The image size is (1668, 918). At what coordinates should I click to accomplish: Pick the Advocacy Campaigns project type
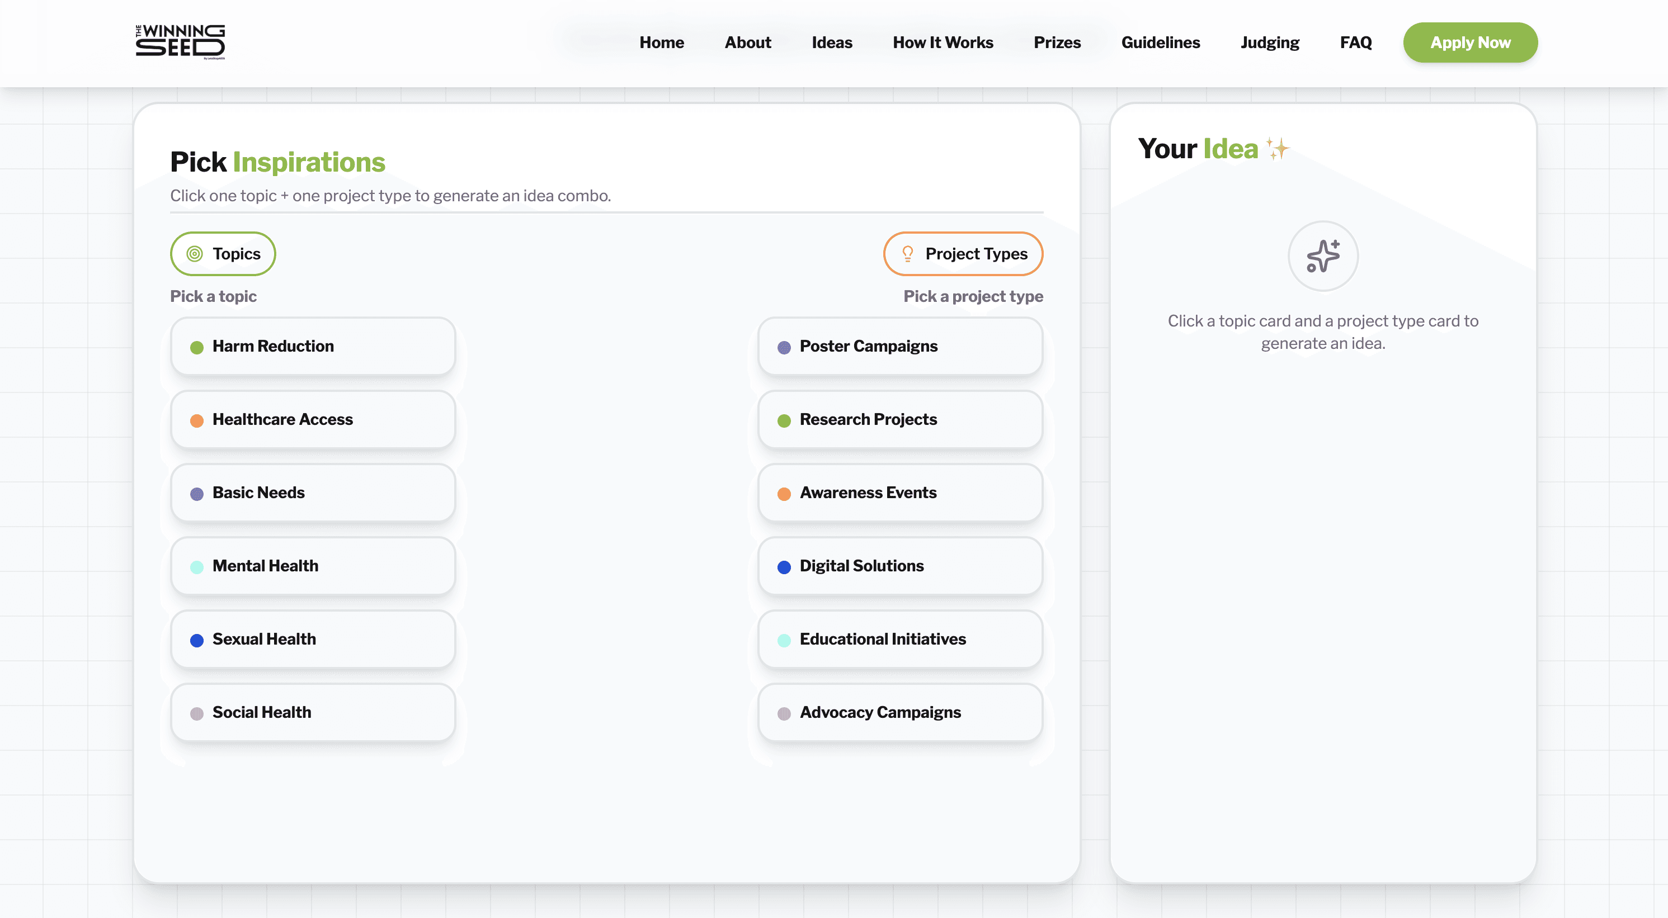click(899, 712)
